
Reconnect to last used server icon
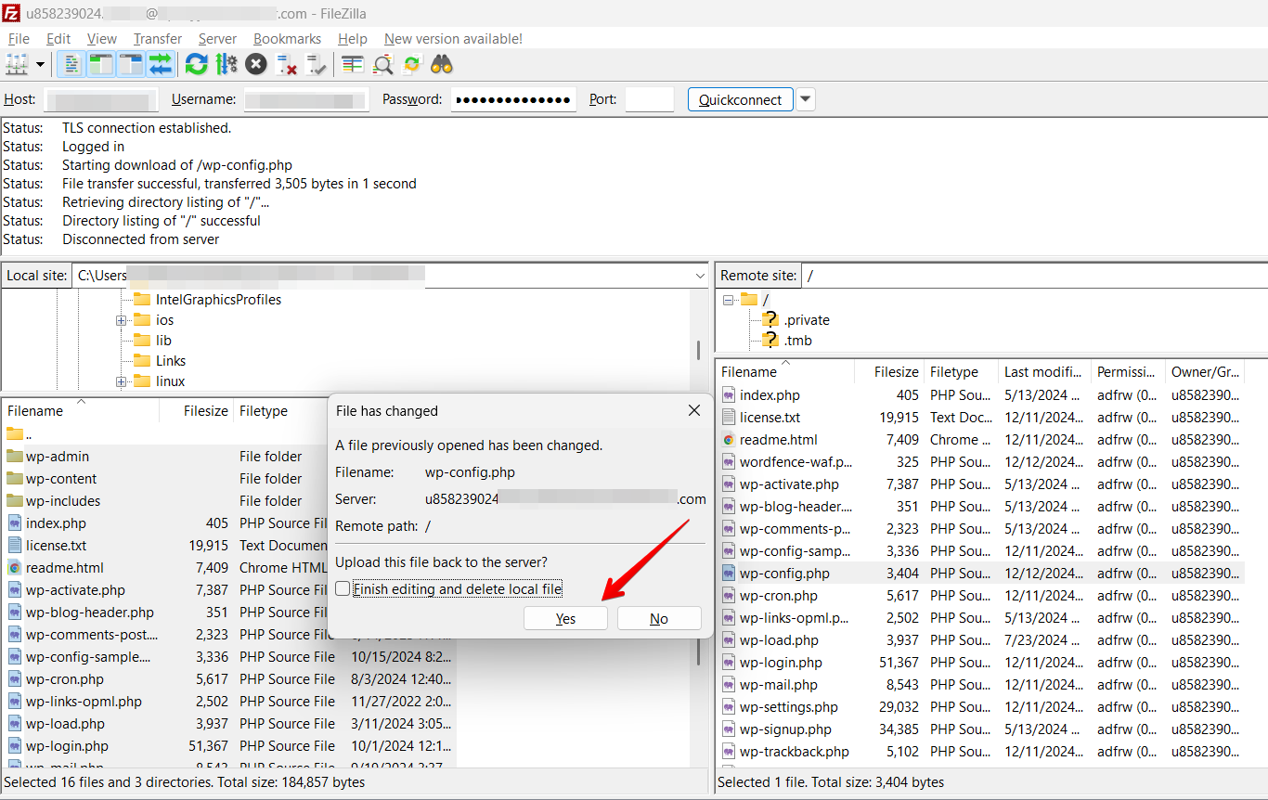tap(317, 65)
